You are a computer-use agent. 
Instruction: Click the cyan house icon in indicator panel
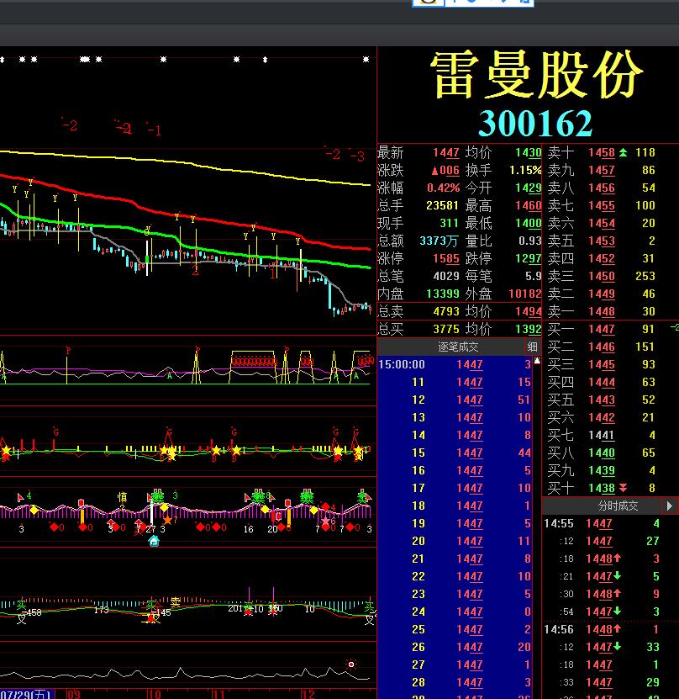click(154, 541)
